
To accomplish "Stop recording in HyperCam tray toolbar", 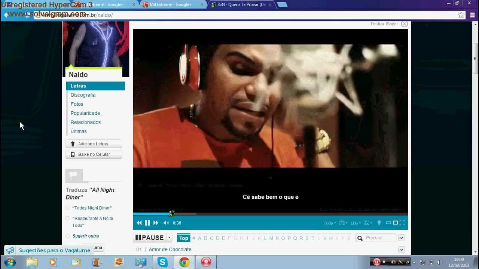I will [384, 262].
